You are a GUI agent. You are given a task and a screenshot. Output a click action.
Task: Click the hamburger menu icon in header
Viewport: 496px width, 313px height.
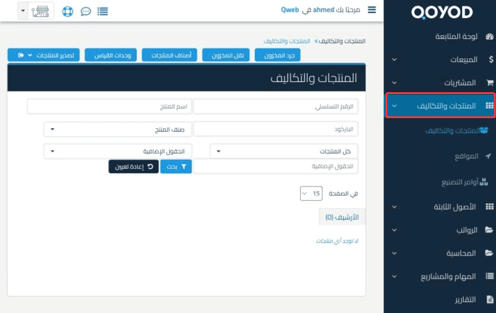pyautogui.click(x=372, y=10)
